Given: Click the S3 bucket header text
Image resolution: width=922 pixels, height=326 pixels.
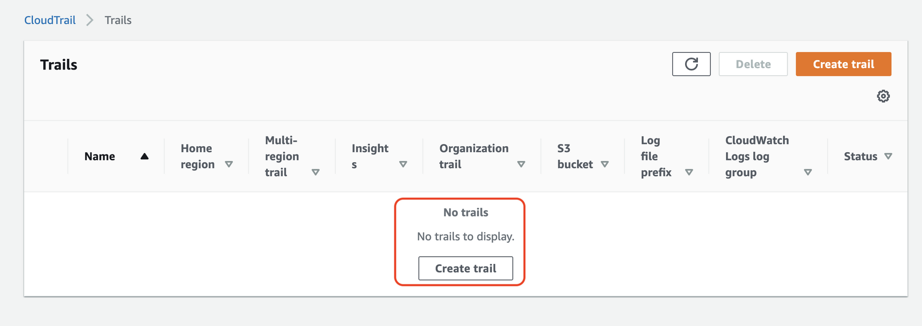Looking at the screenshot, I should click(575, 156).
